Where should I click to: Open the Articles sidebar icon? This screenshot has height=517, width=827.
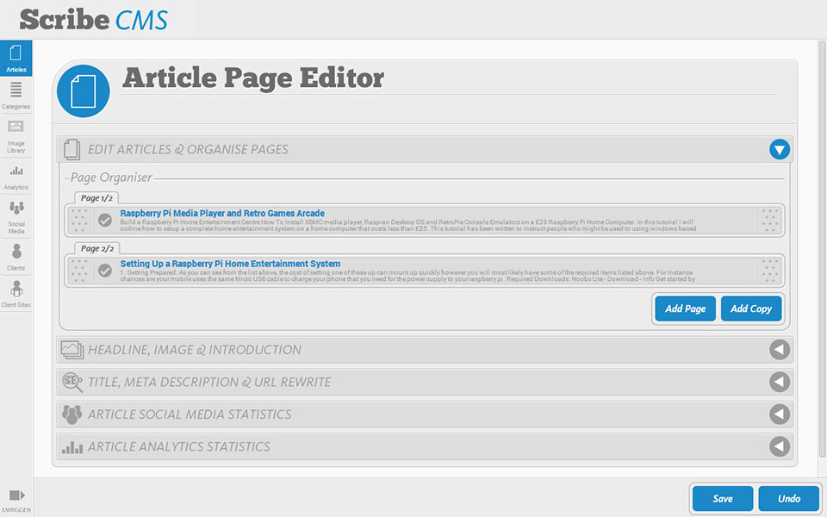pyautogui.click(x=16, y=58)
